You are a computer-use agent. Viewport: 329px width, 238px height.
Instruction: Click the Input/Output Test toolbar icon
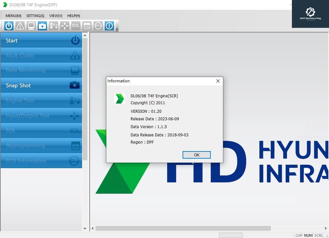coord(65,26)
